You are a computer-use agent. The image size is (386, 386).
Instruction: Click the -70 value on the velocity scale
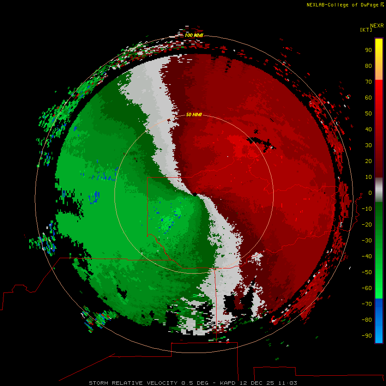click(x=367, y=304)
